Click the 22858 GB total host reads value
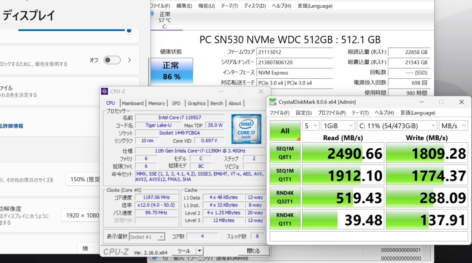This screenshot has height=263, width=472. tap(409, 52)
